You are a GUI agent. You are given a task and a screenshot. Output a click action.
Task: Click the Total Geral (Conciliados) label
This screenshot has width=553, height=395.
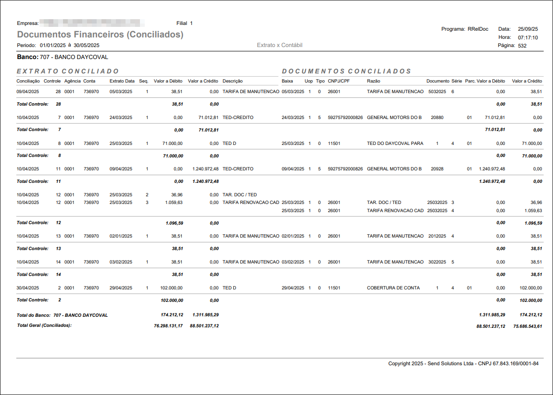(x=44, y=325)
